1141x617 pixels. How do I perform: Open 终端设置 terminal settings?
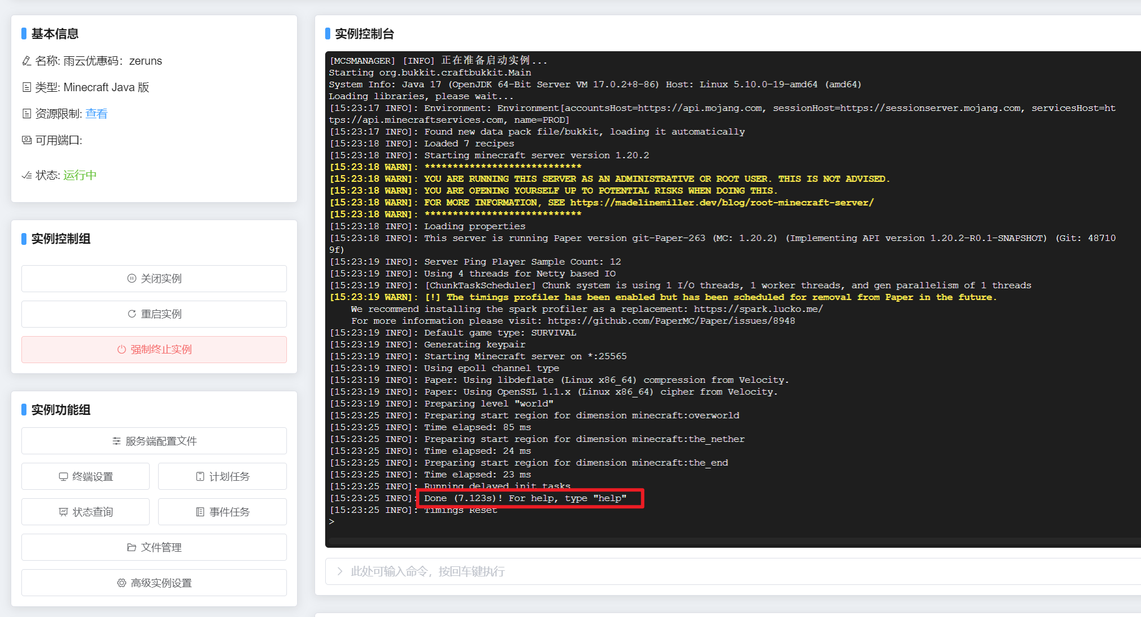pyautogui.click(x=86, y=476)
